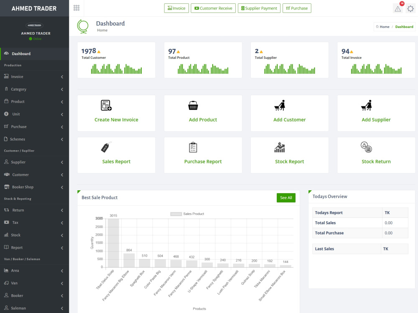
Task: Toggle the Sales Product chart legend
Action: tap(187, 214)
